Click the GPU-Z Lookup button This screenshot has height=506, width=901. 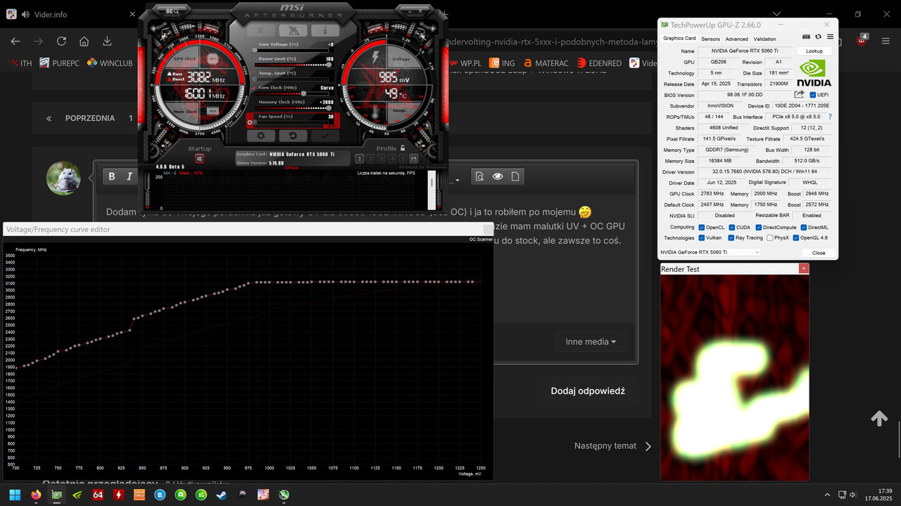pos(814,51)
